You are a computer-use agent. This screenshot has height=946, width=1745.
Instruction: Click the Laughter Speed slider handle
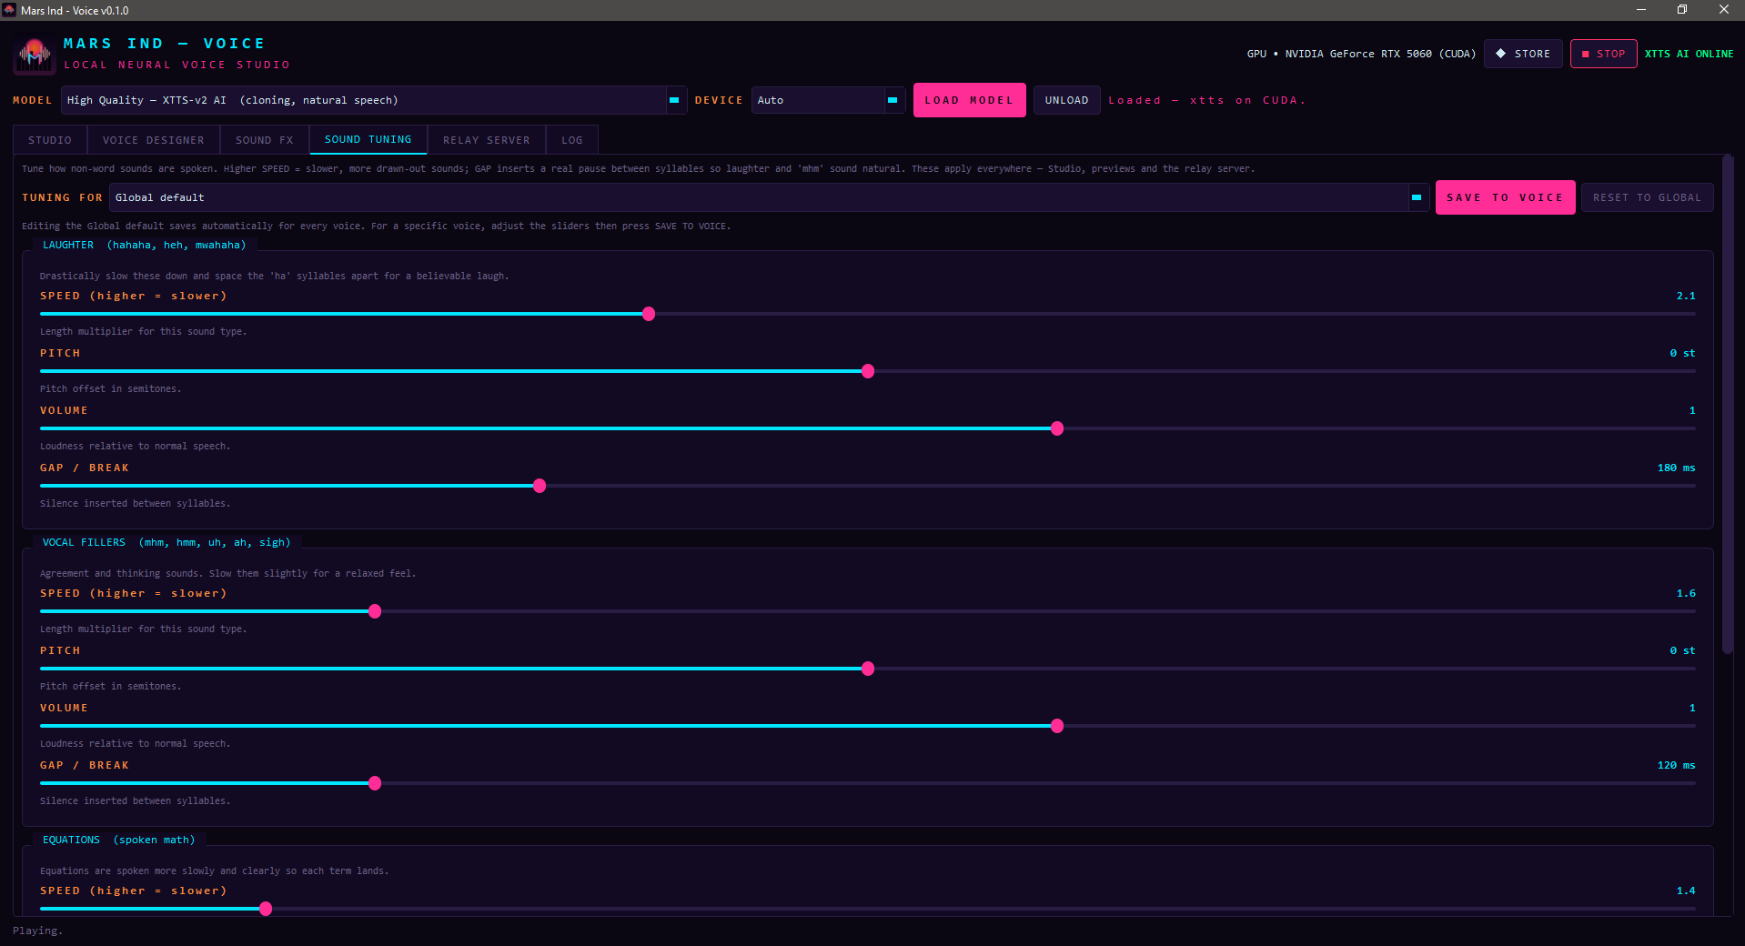click(x=649, y=314)
